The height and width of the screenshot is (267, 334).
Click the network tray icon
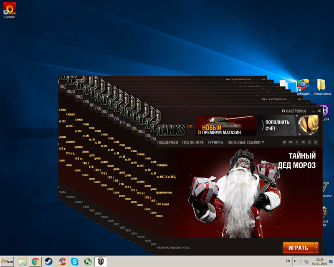coord(307,262)
